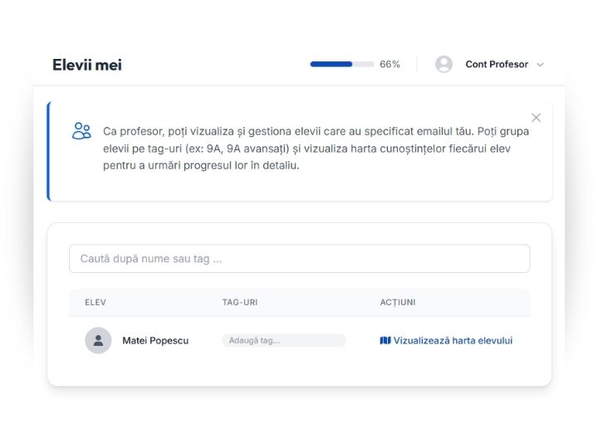
Task: Open the Cont Profesor account menu label
Action: [497, 65]
